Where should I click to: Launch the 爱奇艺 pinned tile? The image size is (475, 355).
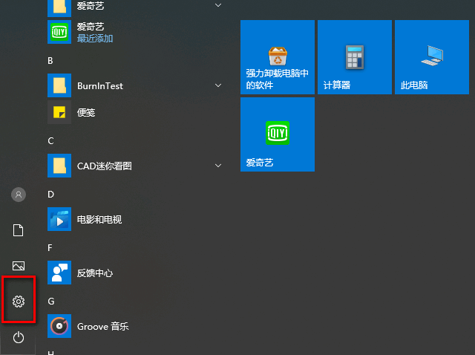(x=278, y=134)
